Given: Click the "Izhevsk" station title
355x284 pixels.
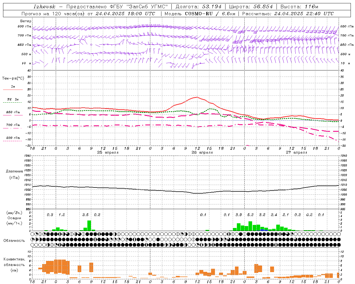Looking at the screenshot, I should pyautogui.click(x=44, y=7).
